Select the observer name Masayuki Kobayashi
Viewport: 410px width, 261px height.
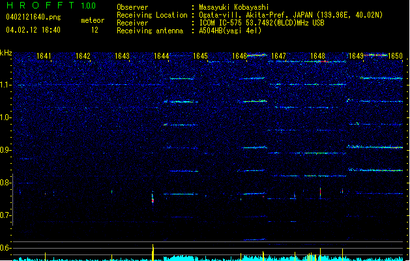click(x=234, y=7)
